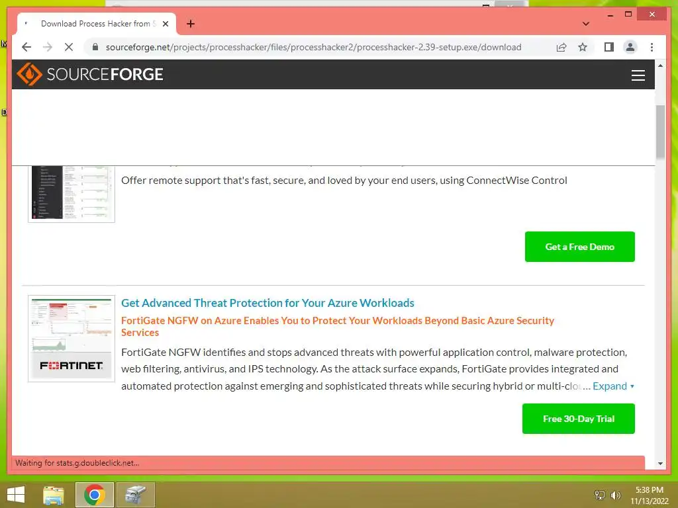Viewport: 678px width, 508px height.
Task: Click the forward navigation arrow
Action: pos(48,47)
